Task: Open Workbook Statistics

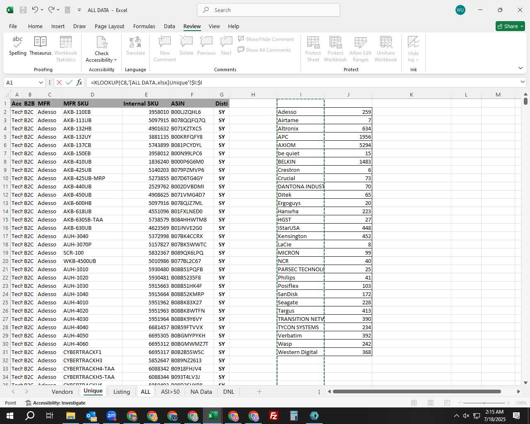Action: 65,49
